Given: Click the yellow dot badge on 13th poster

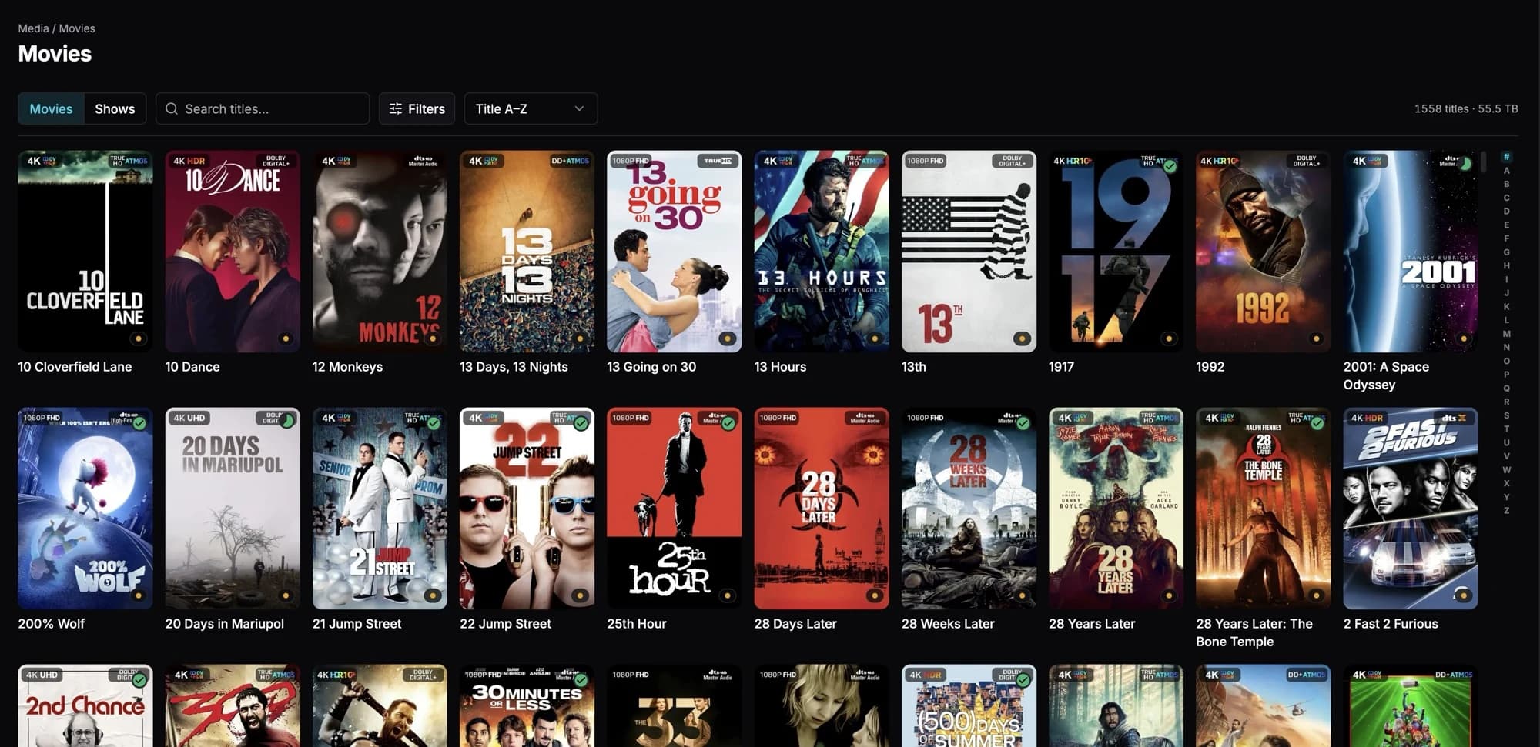Looking at the screenshot, I should point(1022,338).
